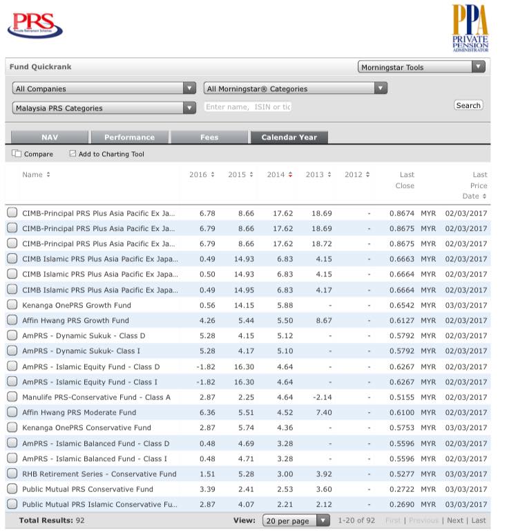518x531 pixels.
Task: Click the Compare icon
Action: point(17,154)
